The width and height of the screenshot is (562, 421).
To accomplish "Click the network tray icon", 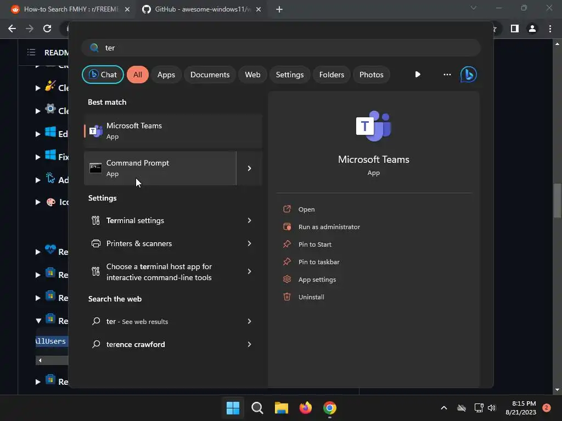I will (479, 408).
